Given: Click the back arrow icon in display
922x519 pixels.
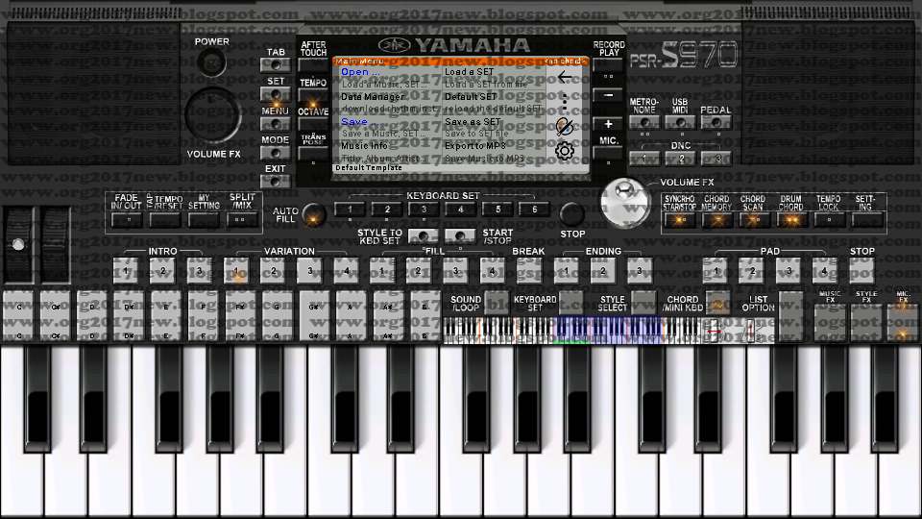Looking at the screenshot, I should point(565,77).
